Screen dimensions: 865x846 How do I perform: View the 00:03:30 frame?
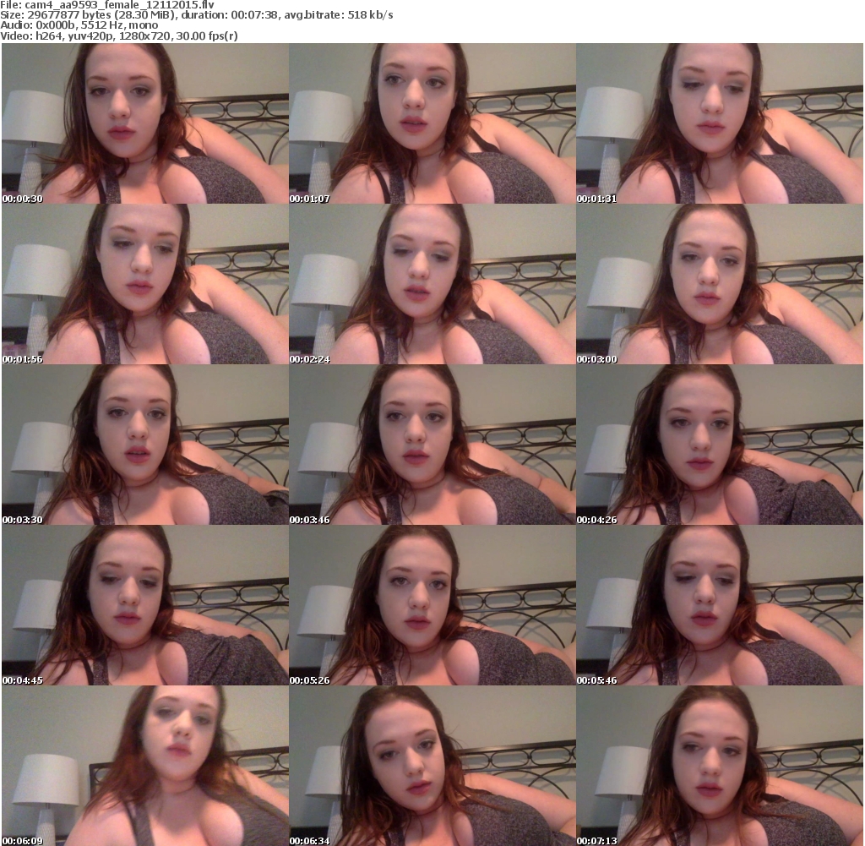(145, 445)
